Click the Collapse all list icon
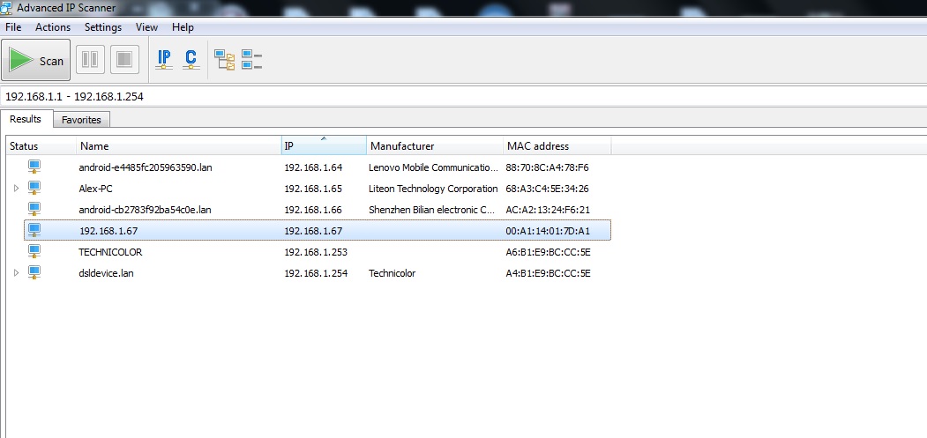The image size is (927, 438). click(x=252, y=60)
